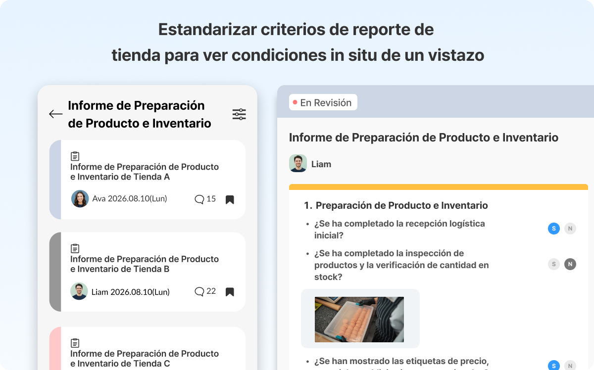The image size is (594, 370).
Task: Bookmark the Tienda B report
Action: click(x=230, y=292)
